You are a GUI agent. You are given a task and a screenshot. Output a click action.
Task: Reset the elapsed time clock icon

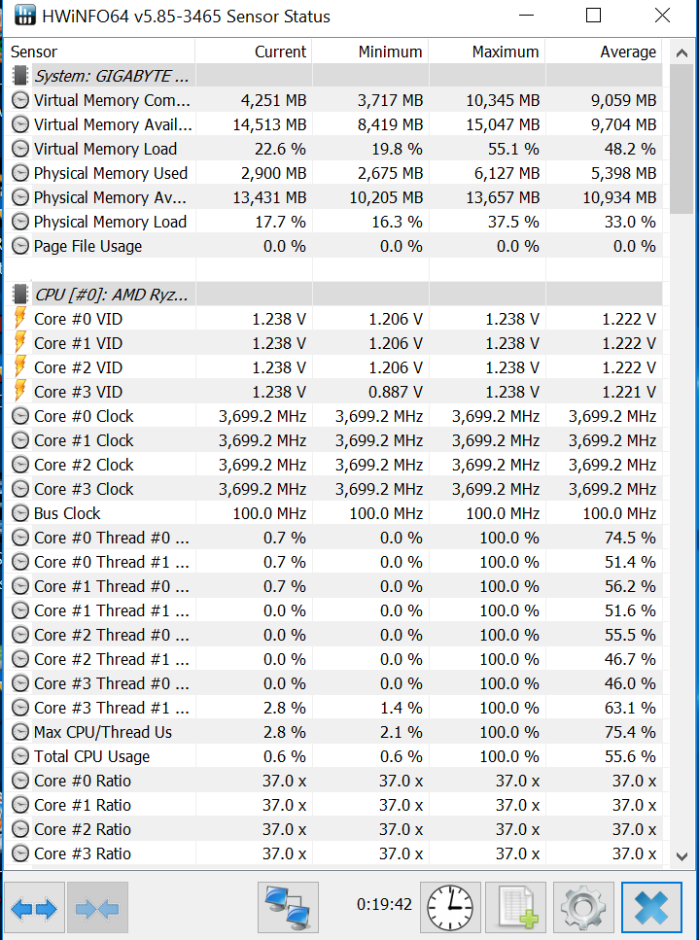[x=450, y=909]
